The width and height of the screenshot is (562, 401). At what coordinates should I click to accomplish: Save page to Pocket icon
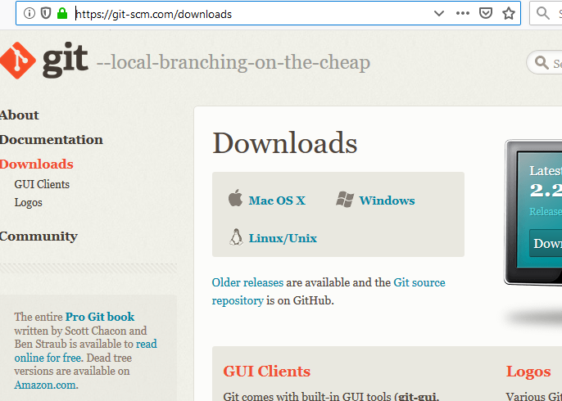pos(485,14)
